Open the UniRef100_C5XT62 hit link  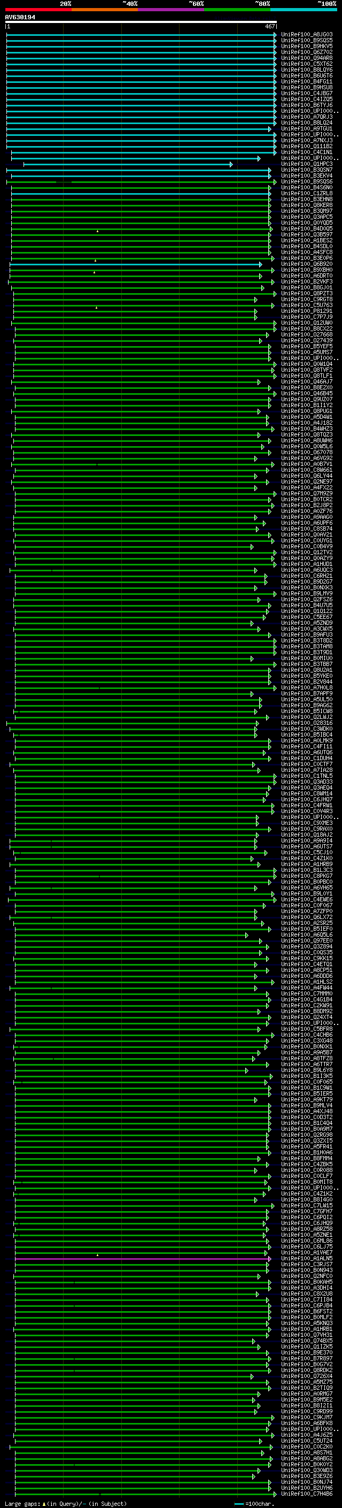point(307,64)
